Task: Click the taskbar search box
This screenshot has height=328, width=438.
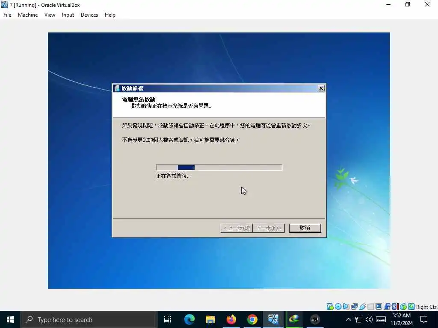Action: click(x=89, y=319)
